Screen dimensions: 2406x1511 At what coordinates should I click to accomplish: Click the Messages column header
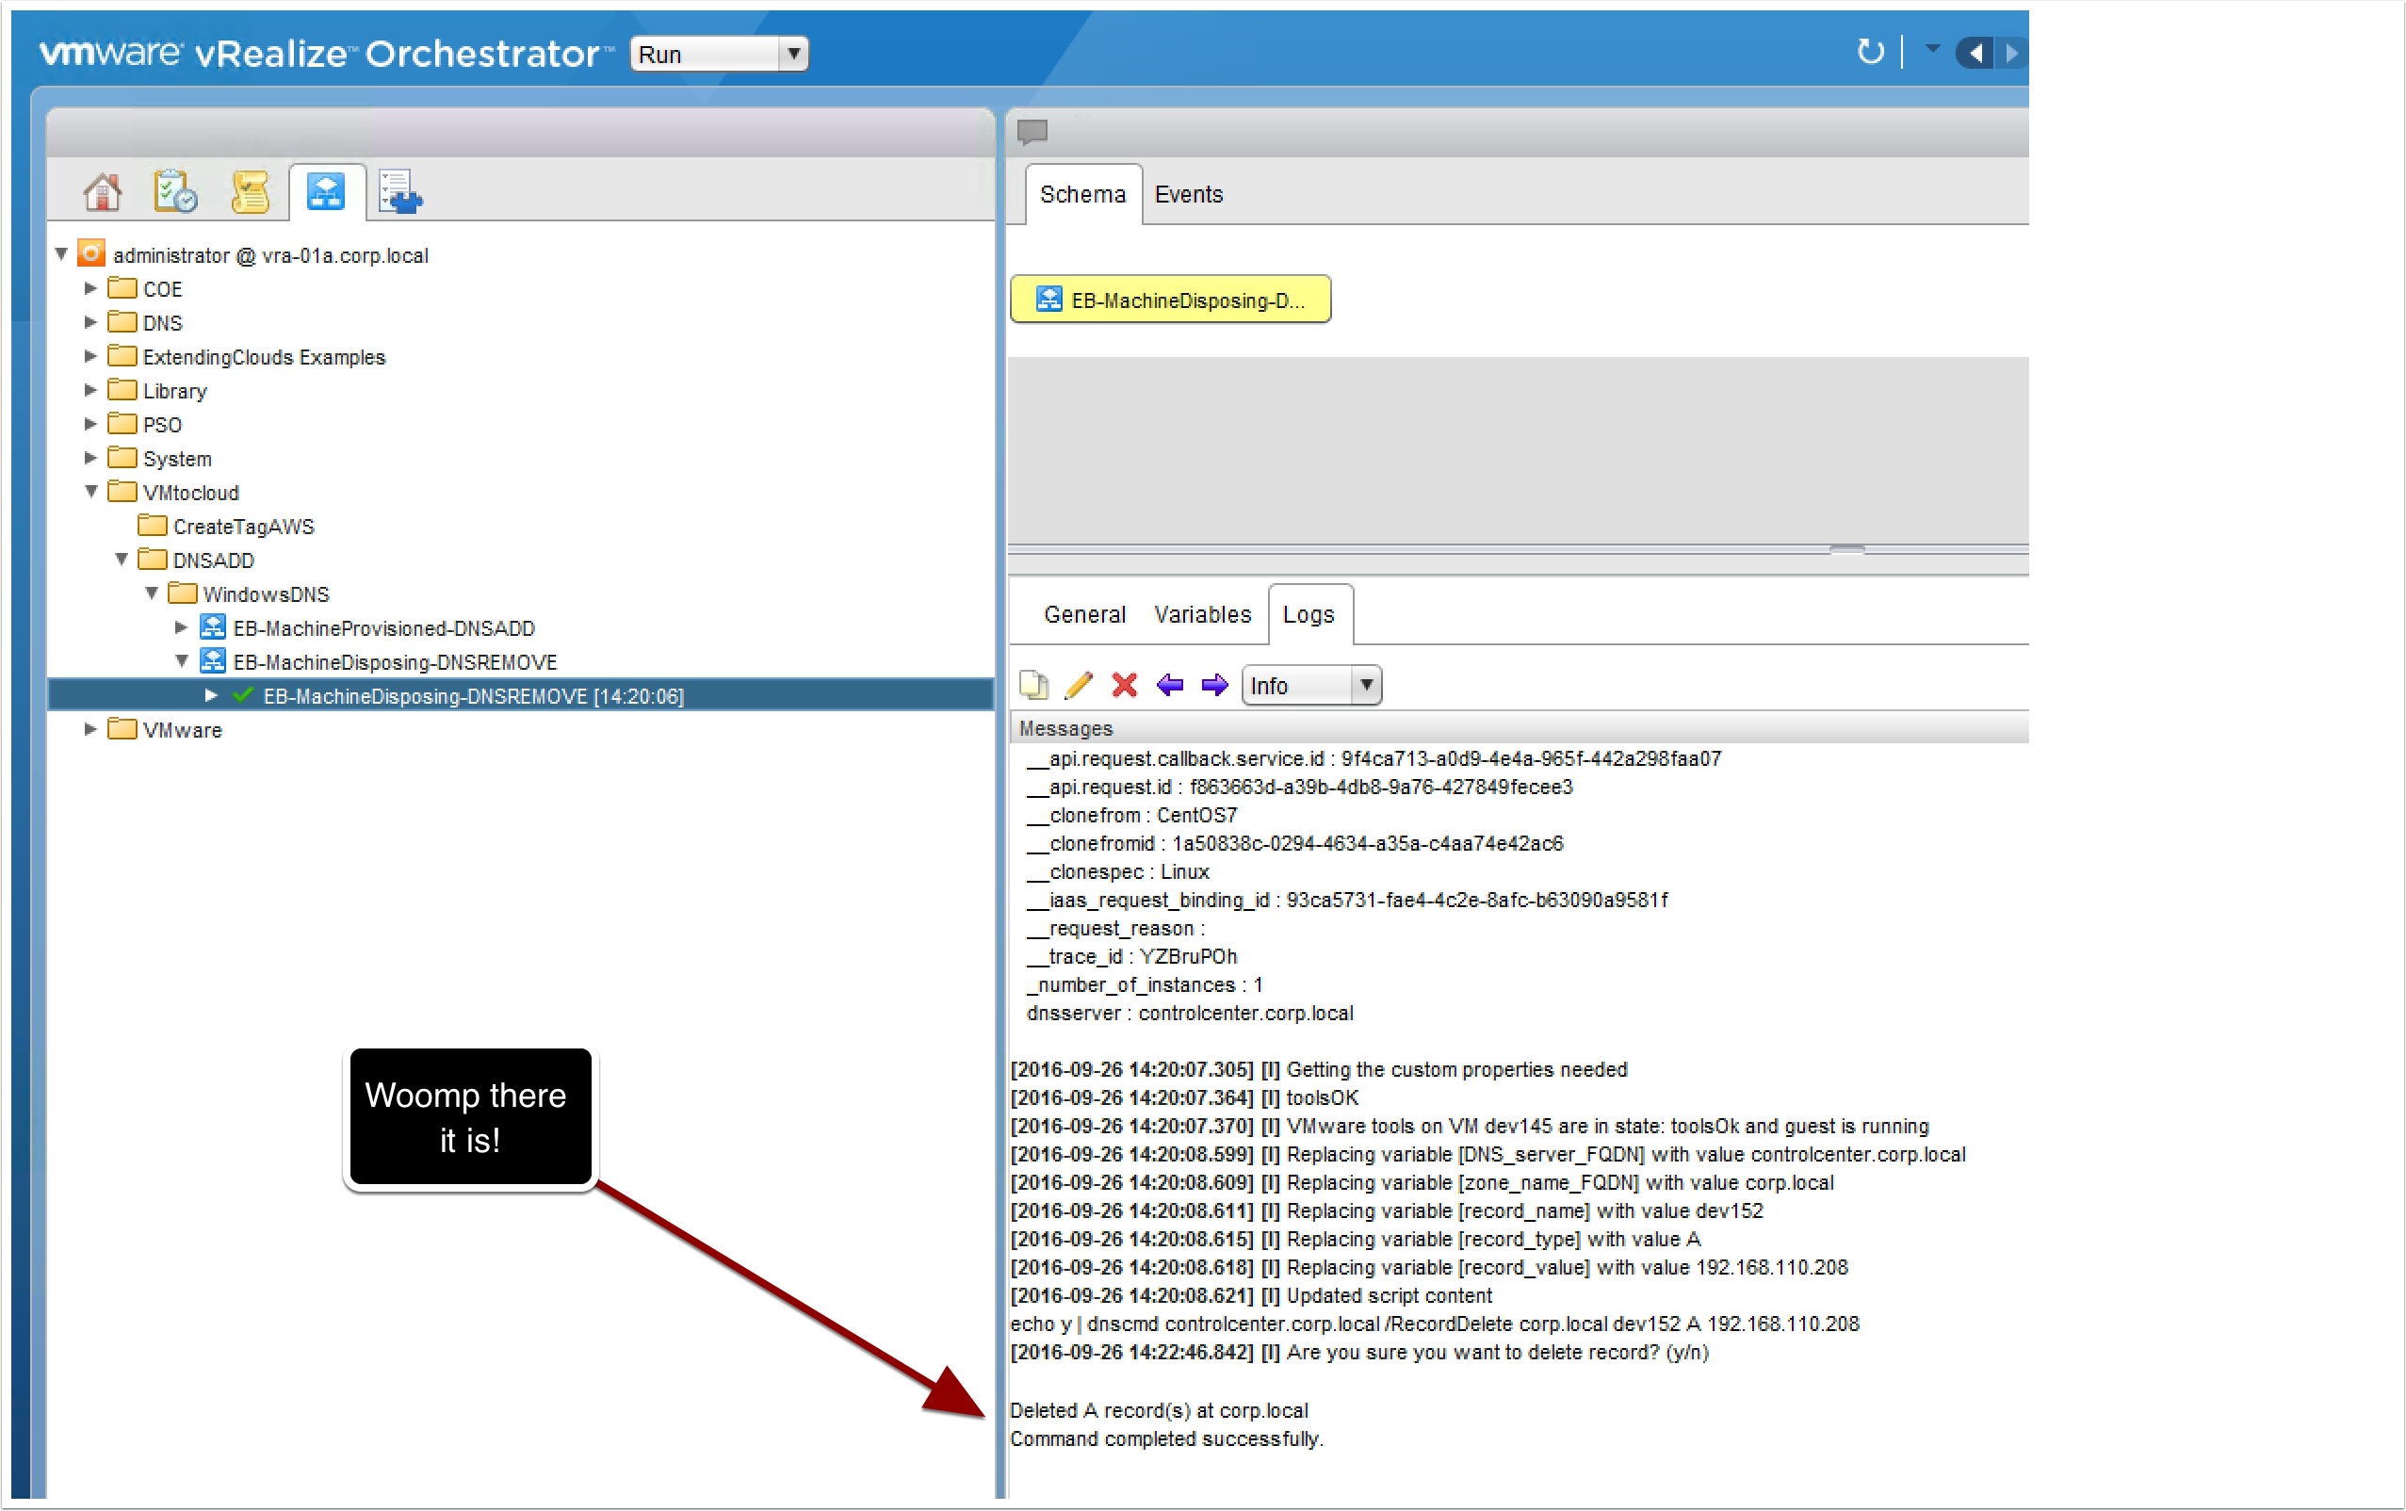tap(1519, 727)
